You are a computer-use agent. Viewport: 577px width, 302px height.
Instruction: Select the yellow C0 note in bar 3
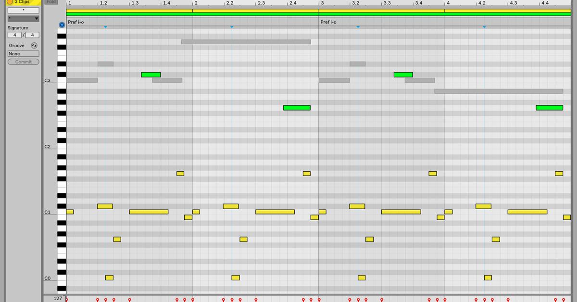click(x=362, y=277)
